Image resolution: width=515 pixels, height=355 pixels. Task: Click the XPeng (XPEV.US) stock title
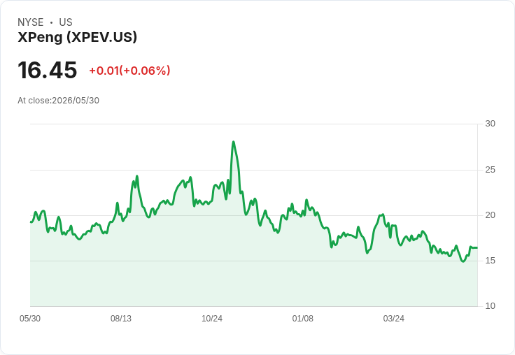point(77,38)
